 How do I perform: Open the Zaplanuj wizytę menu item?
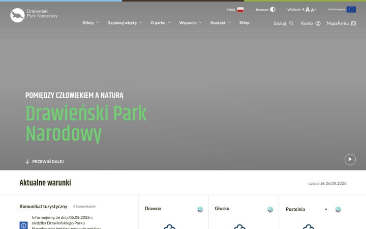coord(123,23)
